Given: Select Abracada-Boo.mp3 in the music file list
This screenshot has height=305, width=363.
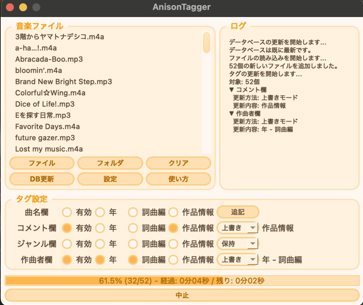Looking at the screenshot, I should (x=52, y=59).
